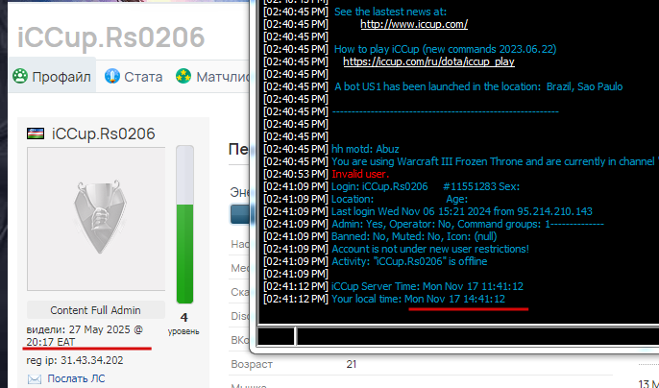Click the 'See the lastest news at:' line

click(x=390, y=12)
